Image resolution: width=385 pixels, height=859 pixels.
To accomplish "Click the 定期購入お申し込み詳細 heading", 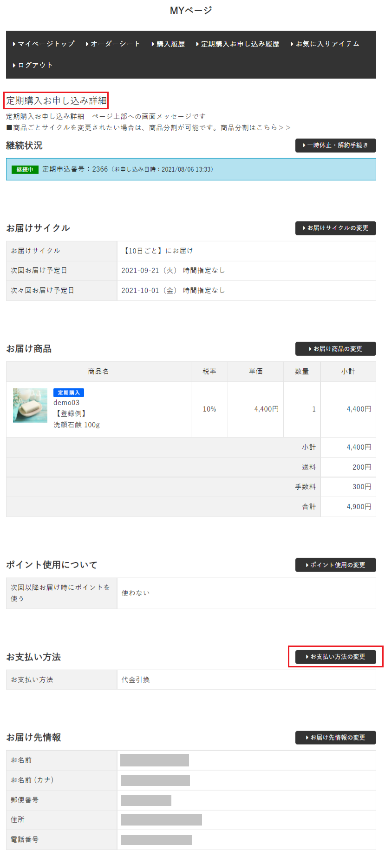I will (56, 100).
